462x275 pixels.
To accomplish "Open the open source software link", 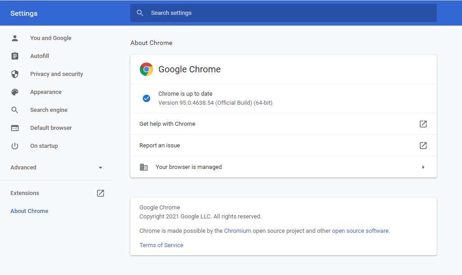I will (360, 231).
